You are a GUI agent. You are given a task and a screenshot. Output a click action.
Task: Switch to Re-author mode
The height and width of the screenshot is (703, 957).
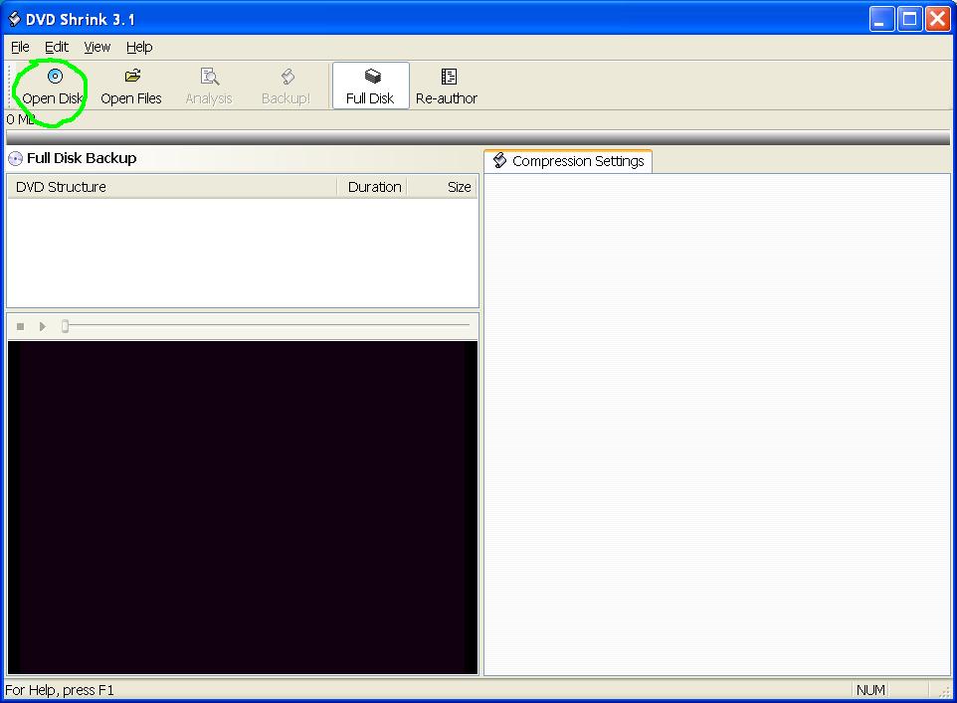coord(446,87)
